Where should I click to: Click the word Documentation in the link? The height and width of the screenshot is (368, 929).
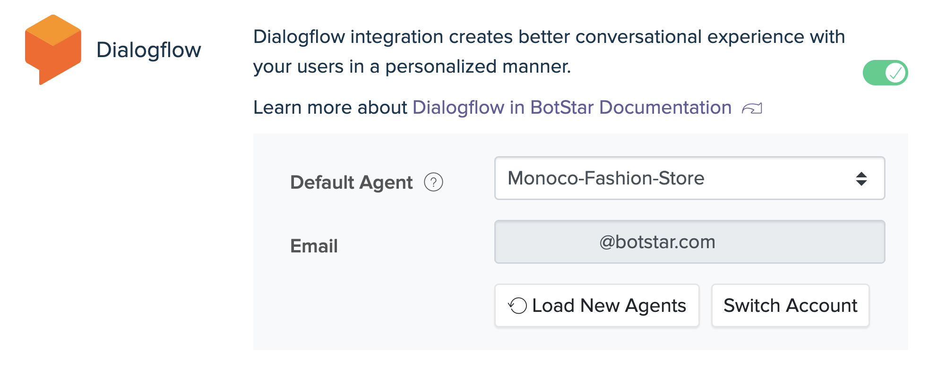(x=665, y=108)
